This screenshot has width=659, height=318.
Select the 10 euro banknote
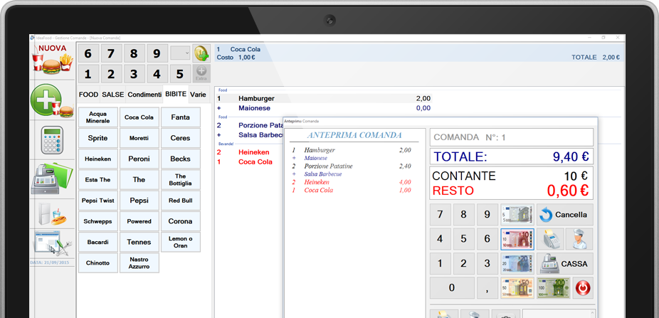[x=517, y=240]
